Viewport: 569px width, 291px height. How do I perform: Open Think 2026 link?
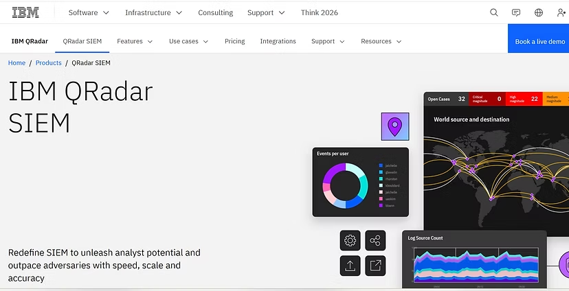[x=320, y=12]
